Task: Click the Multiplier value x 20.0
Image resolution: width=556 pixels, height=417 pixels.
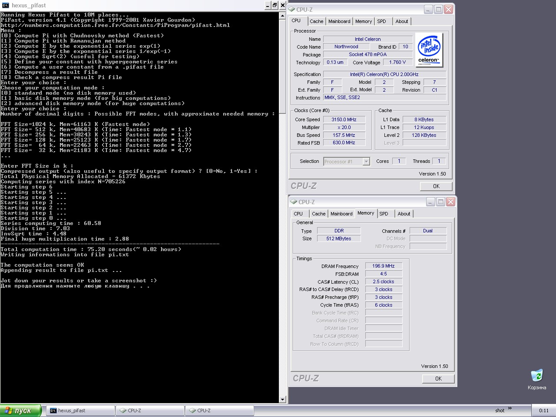Action: (344, 127)
